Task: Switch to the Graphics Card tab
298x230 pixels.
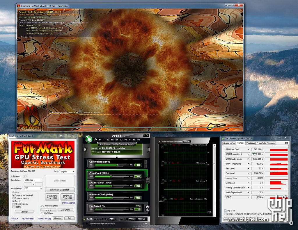Action: [229, 143]
